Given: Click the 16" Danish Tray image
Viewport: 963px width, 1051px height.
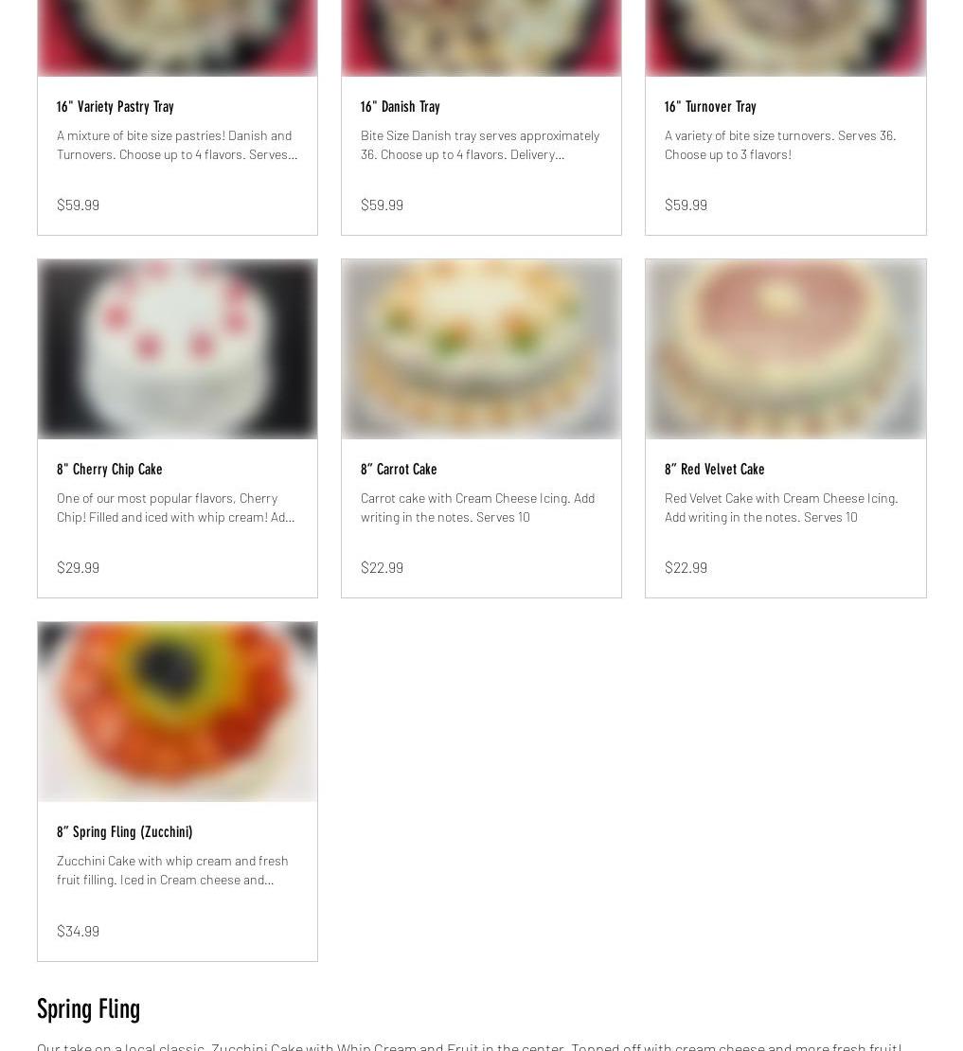Looking at the screenshot, I should click(481, 38).
